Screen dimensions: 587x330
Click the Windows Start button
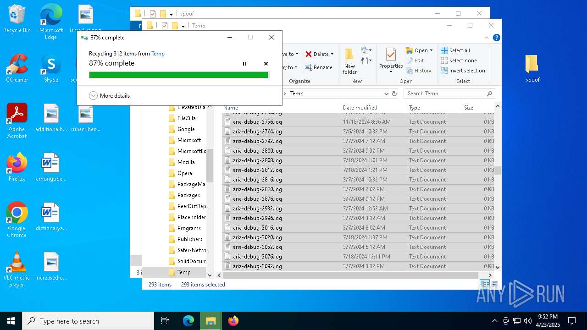[x=11, y=321]
